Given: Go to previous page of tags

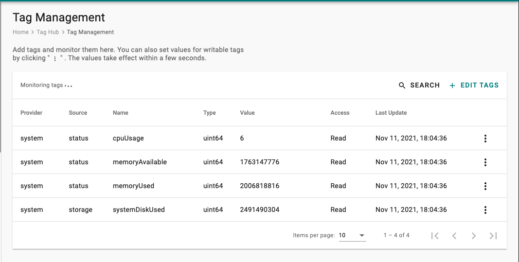Looking at the screenshot, I should click(454, 236).
